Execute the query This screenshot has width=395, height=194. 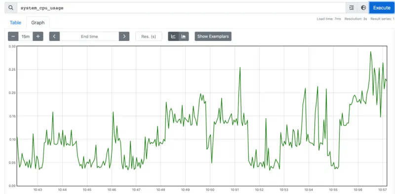382,8
